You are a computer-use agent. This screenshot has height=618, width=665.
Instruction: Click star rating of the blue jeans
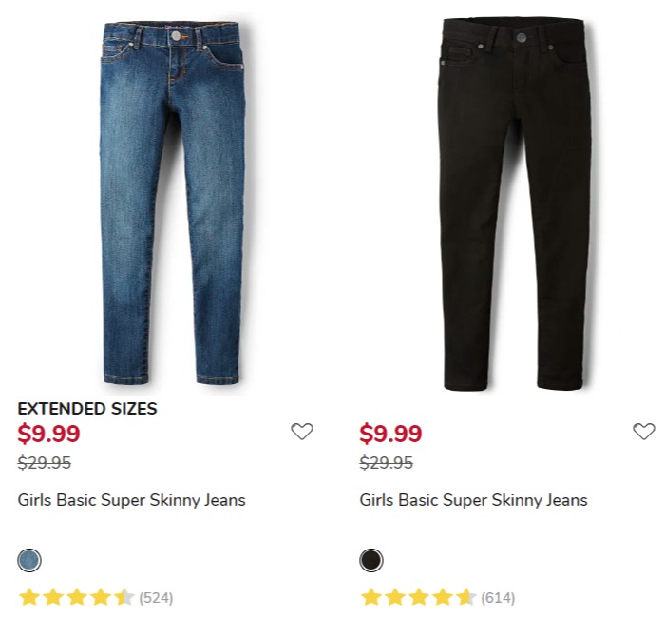pos(76,597)
